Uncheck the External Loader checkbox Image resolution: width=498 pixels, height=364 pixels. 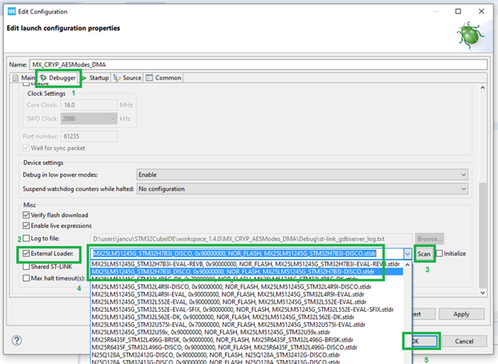coord(27,253)
